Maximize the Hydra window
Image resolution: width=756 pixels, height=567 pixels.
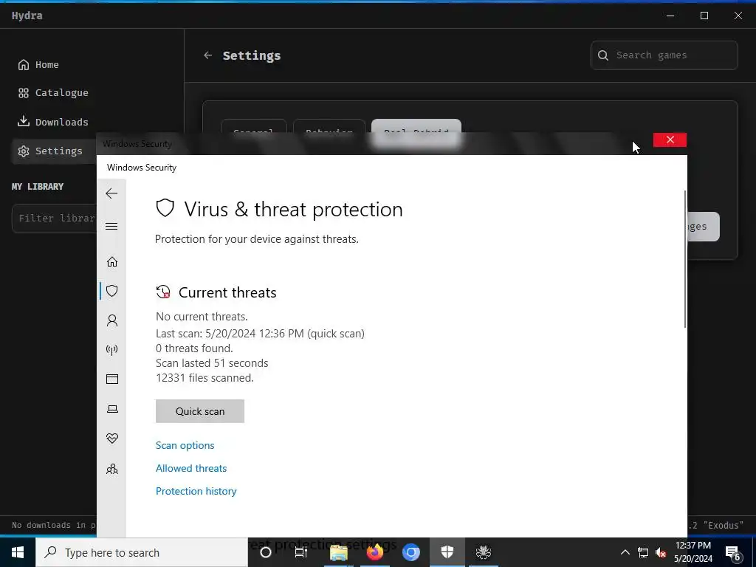point(704,16)
